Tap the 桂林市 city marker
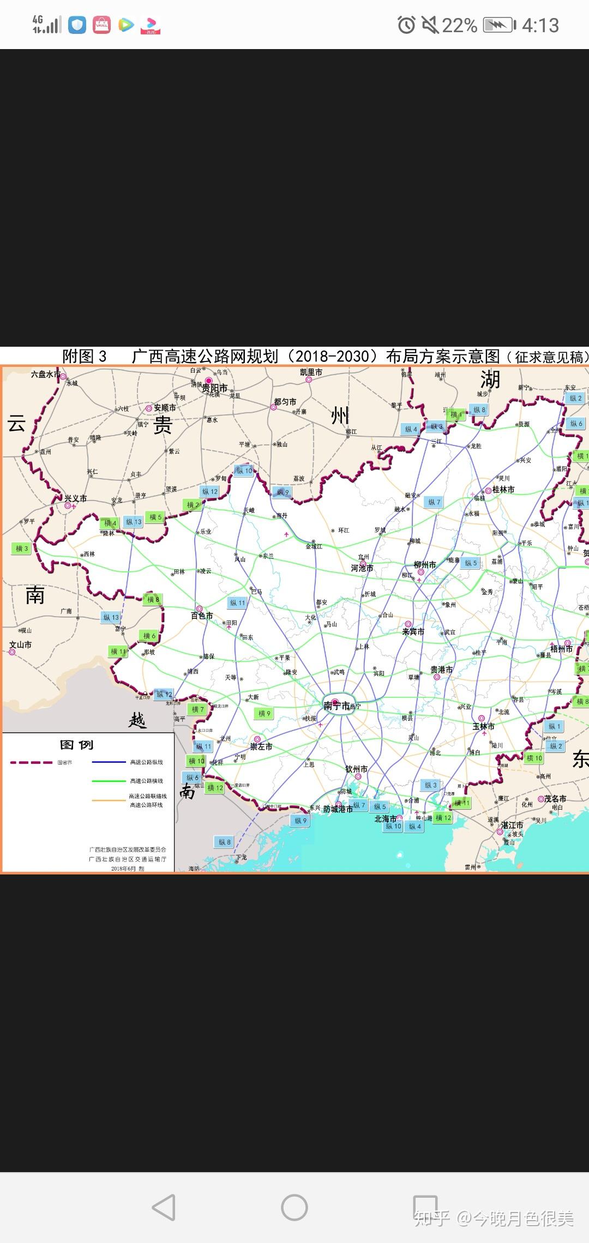This screenshot has width=589, height=1243. [x=488, y=491]
